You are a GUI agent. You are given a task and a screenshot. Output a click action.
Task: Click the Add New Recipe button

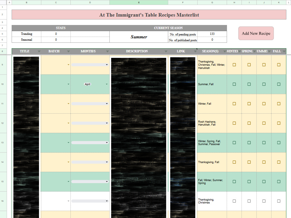pyautogui.click(x=256, y=33)
